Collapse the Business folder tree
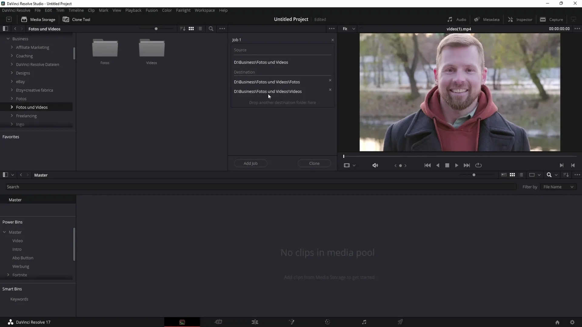 click(8, 39)
